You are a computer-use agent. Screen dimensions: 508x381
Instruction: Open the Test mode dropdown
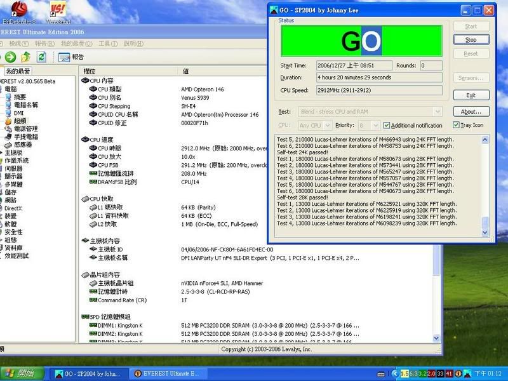pyautogui.click(x=437, y=112)
